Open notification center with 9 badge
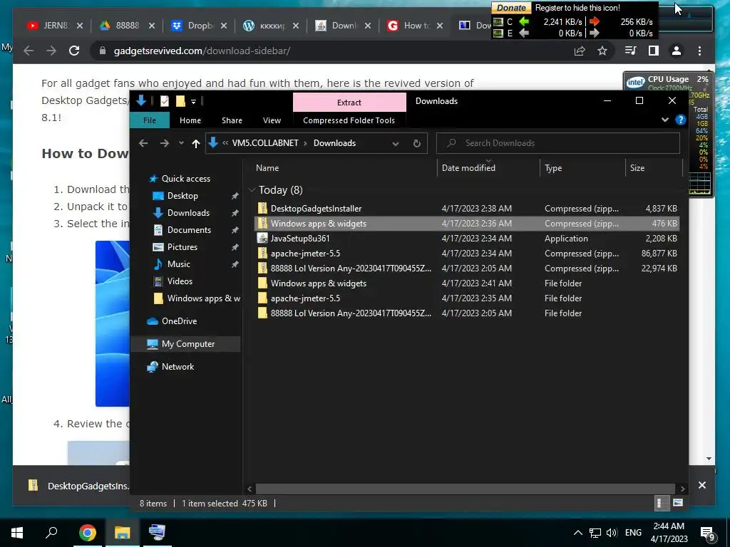 (708, 533)
